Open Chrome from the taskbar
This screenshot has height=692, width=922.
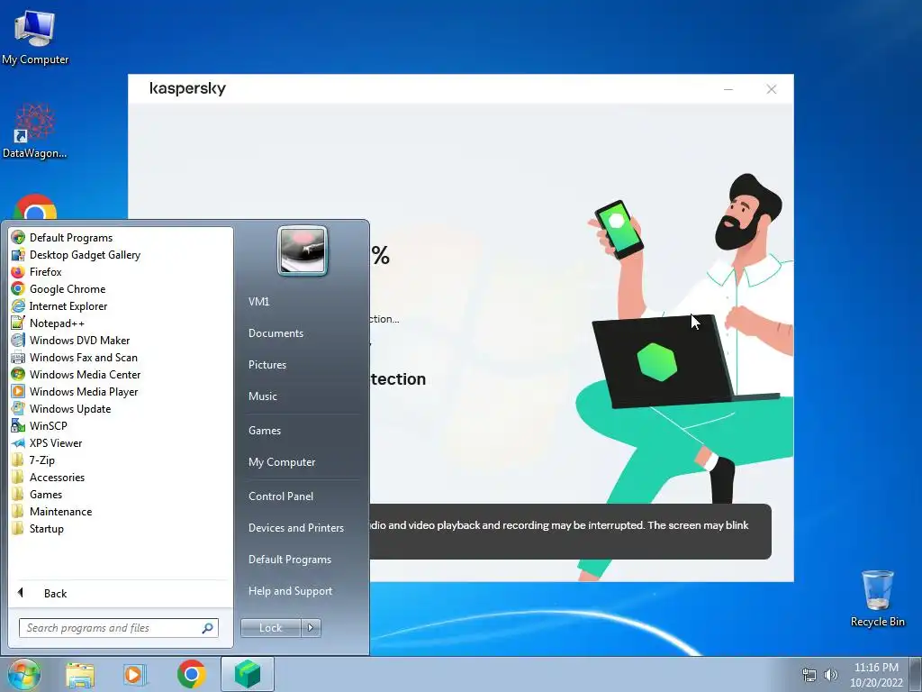(x=191, y=674)
